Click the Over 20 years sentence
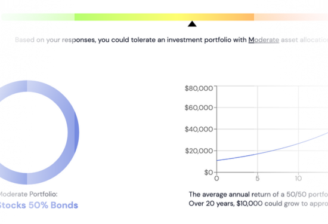328x224 pixels. point(258,204)
